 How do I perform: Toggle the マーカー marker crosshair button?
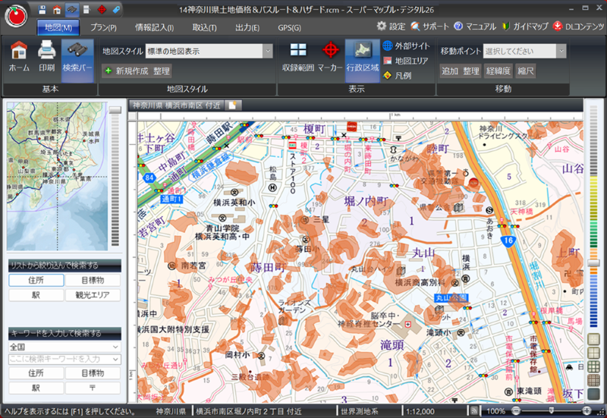(330, 56)
